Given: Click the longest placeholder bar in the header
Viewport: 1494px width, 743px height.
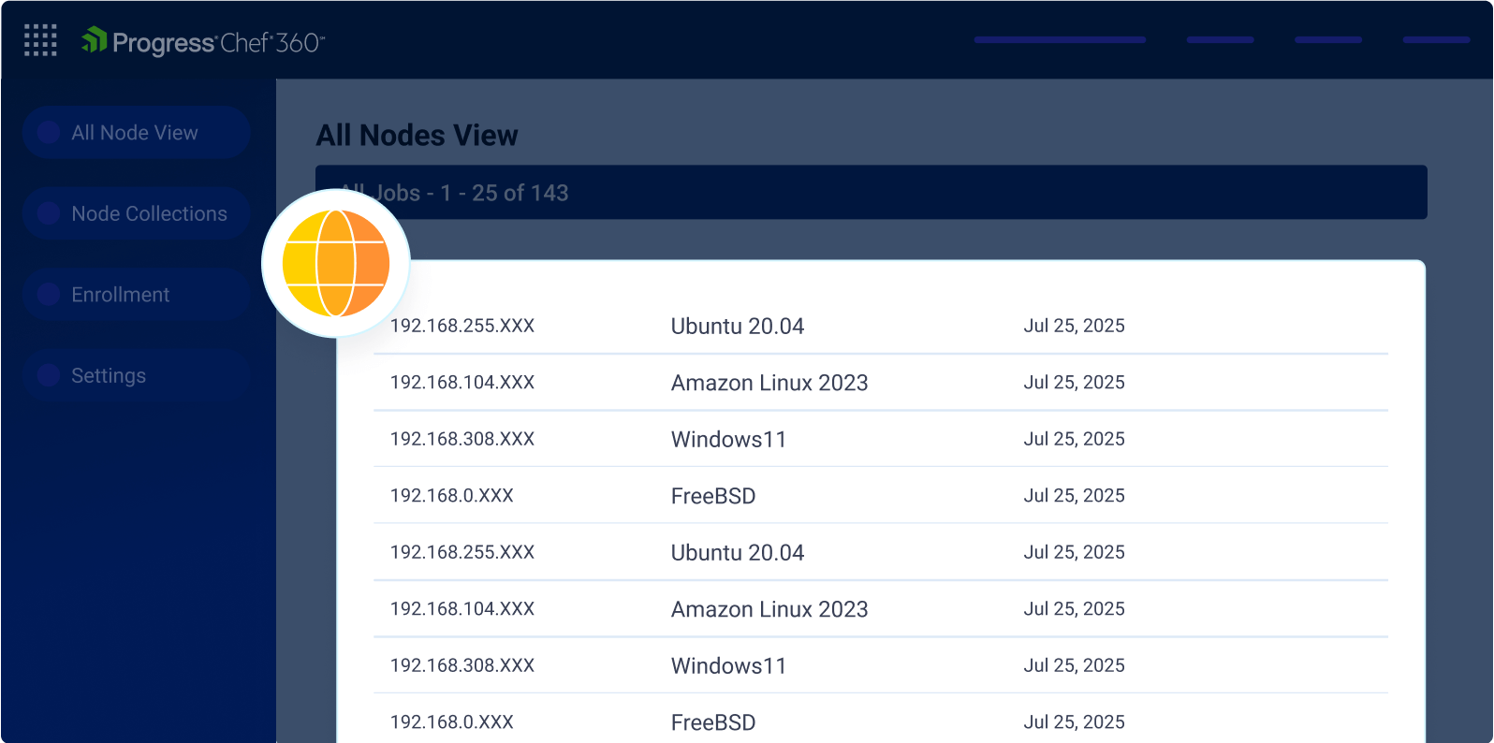Looking at the screenshot, I should tap(1060, 40).
